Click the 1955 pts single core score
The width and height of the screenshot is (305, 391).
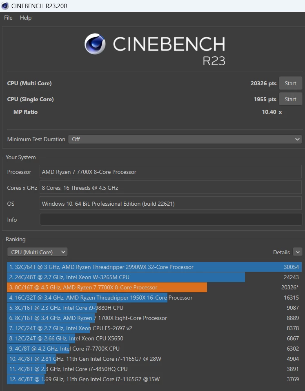coord(265,99)
